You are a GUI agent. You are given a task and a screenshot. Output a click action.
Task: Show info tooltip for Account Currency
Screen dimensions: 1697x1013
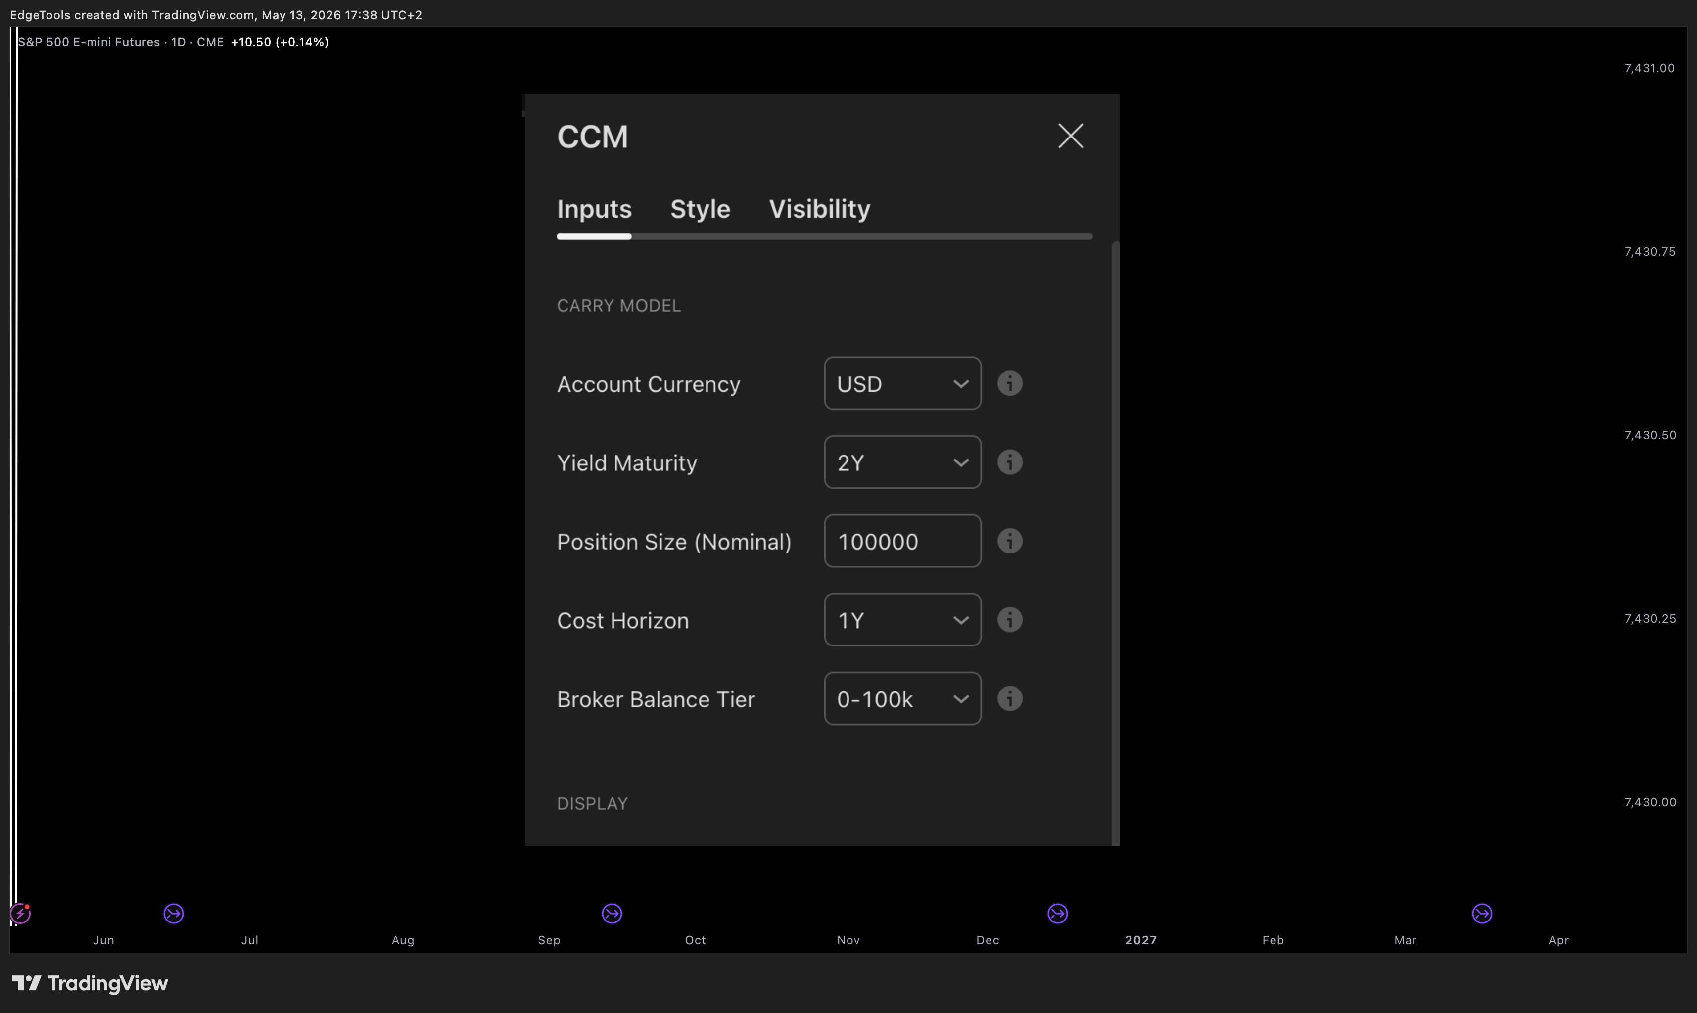(x=1010, y=384)
